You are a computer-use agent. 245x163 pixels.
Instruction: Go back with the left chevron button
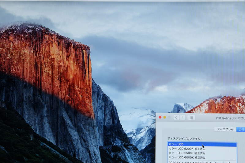[176, 117]
